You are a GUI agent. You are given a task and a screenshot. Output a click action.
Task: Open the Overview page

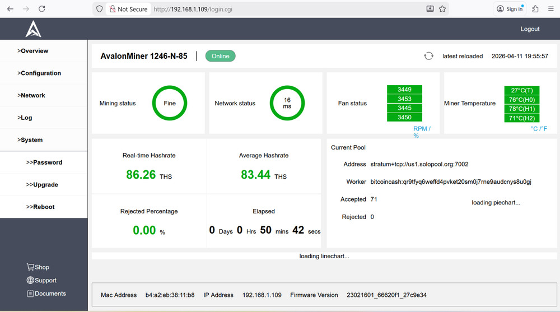pos(33,51)
